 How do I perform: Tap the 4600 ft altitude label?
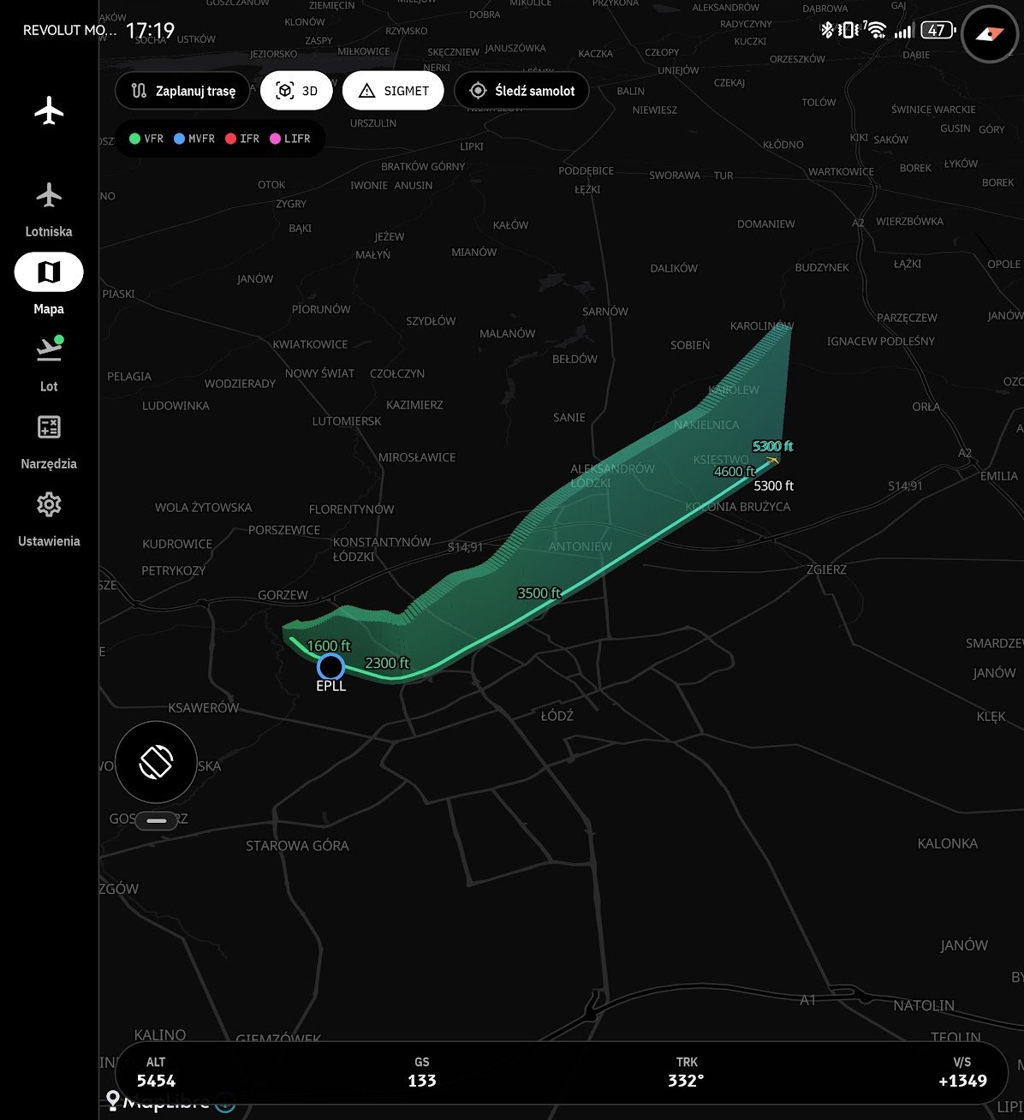pos(735,471)
